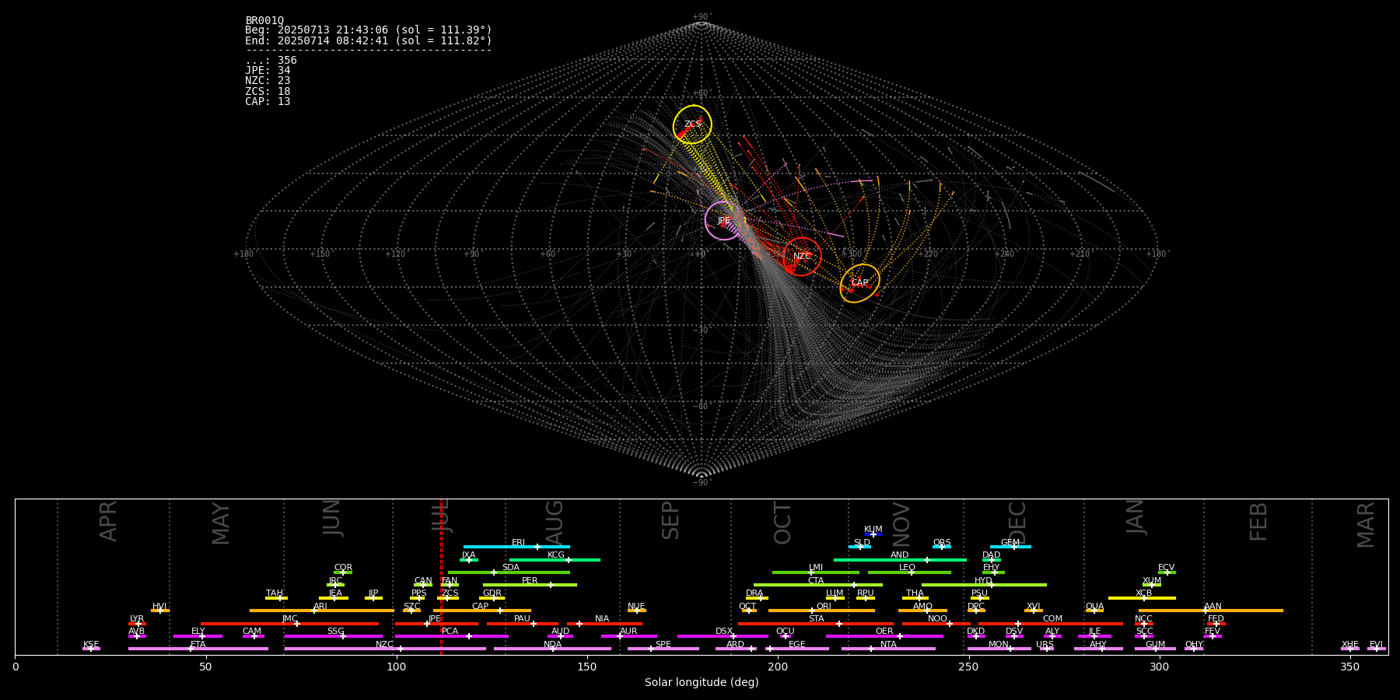Click the ERI cyan shower bar
Image resolution: width=1400 pixels, height=700 pixels.
point(516,547)
